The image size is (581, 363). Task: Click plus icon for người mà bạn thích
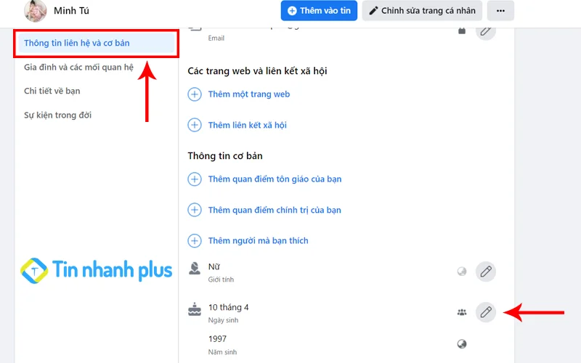[195, 240]
